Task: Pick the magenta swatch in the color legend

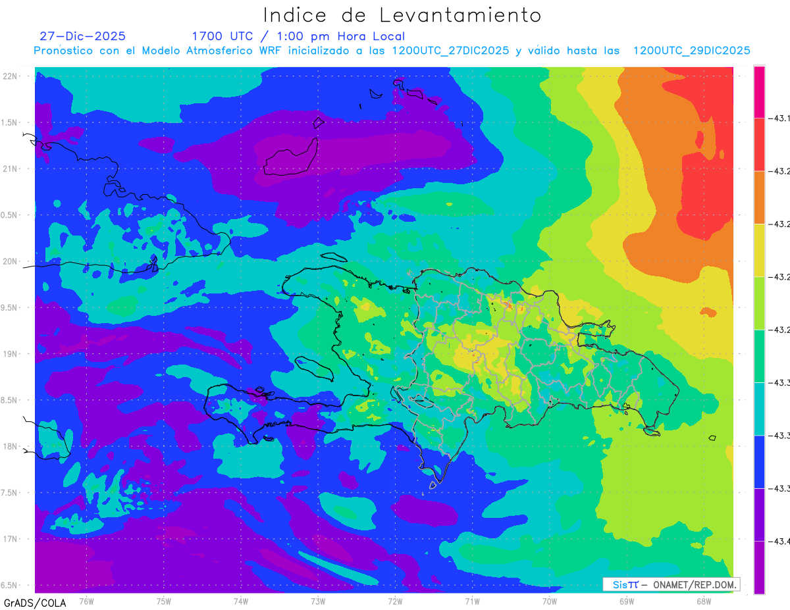Action: pyautogui.click(x=759, y=92)
